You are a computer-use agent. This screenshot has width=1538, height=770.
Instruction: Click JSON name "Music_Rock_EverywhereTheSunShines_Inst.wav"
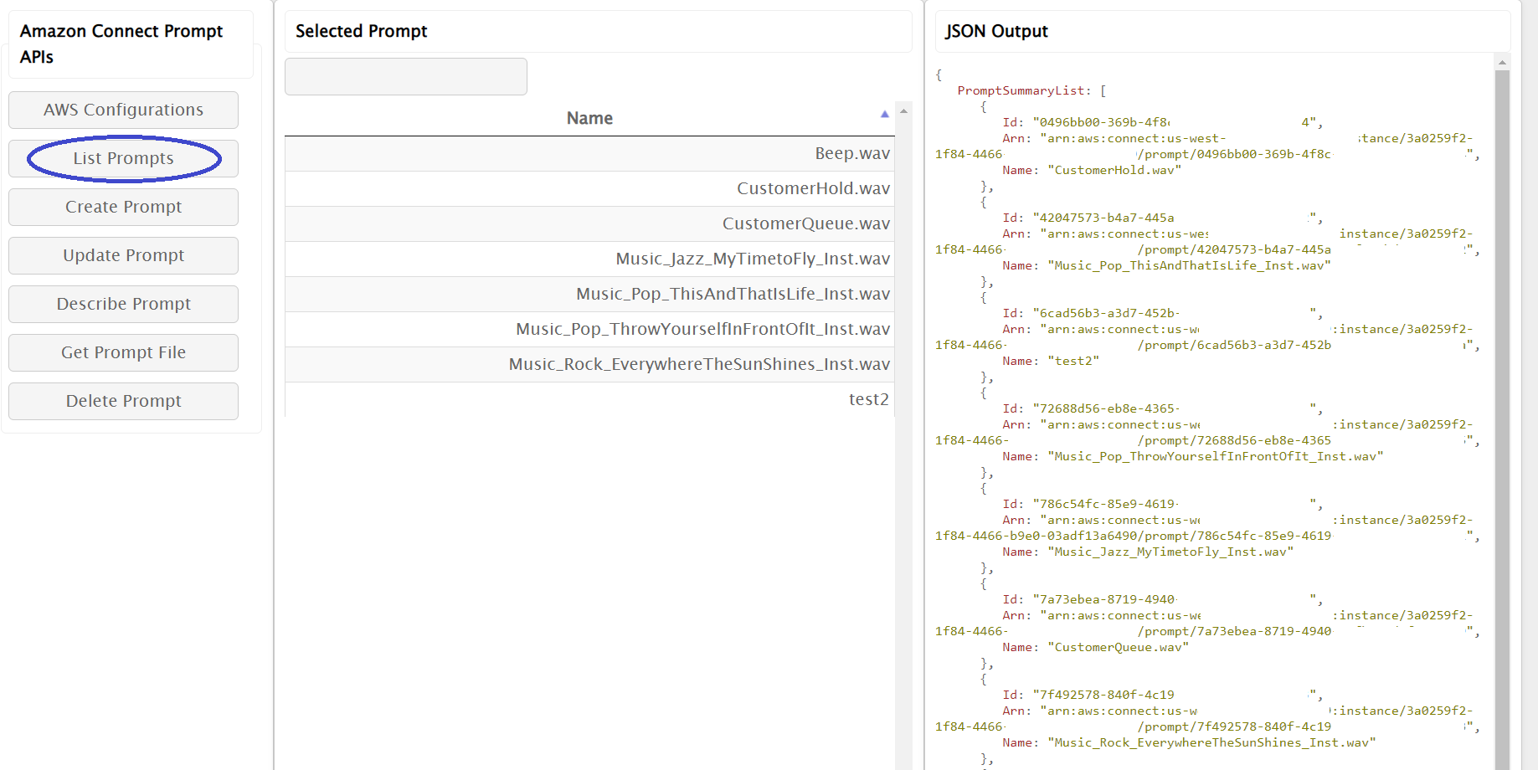(1211, 742)
